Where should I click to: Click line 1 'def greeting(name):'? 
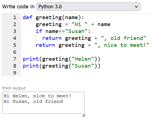click(53, 17)
